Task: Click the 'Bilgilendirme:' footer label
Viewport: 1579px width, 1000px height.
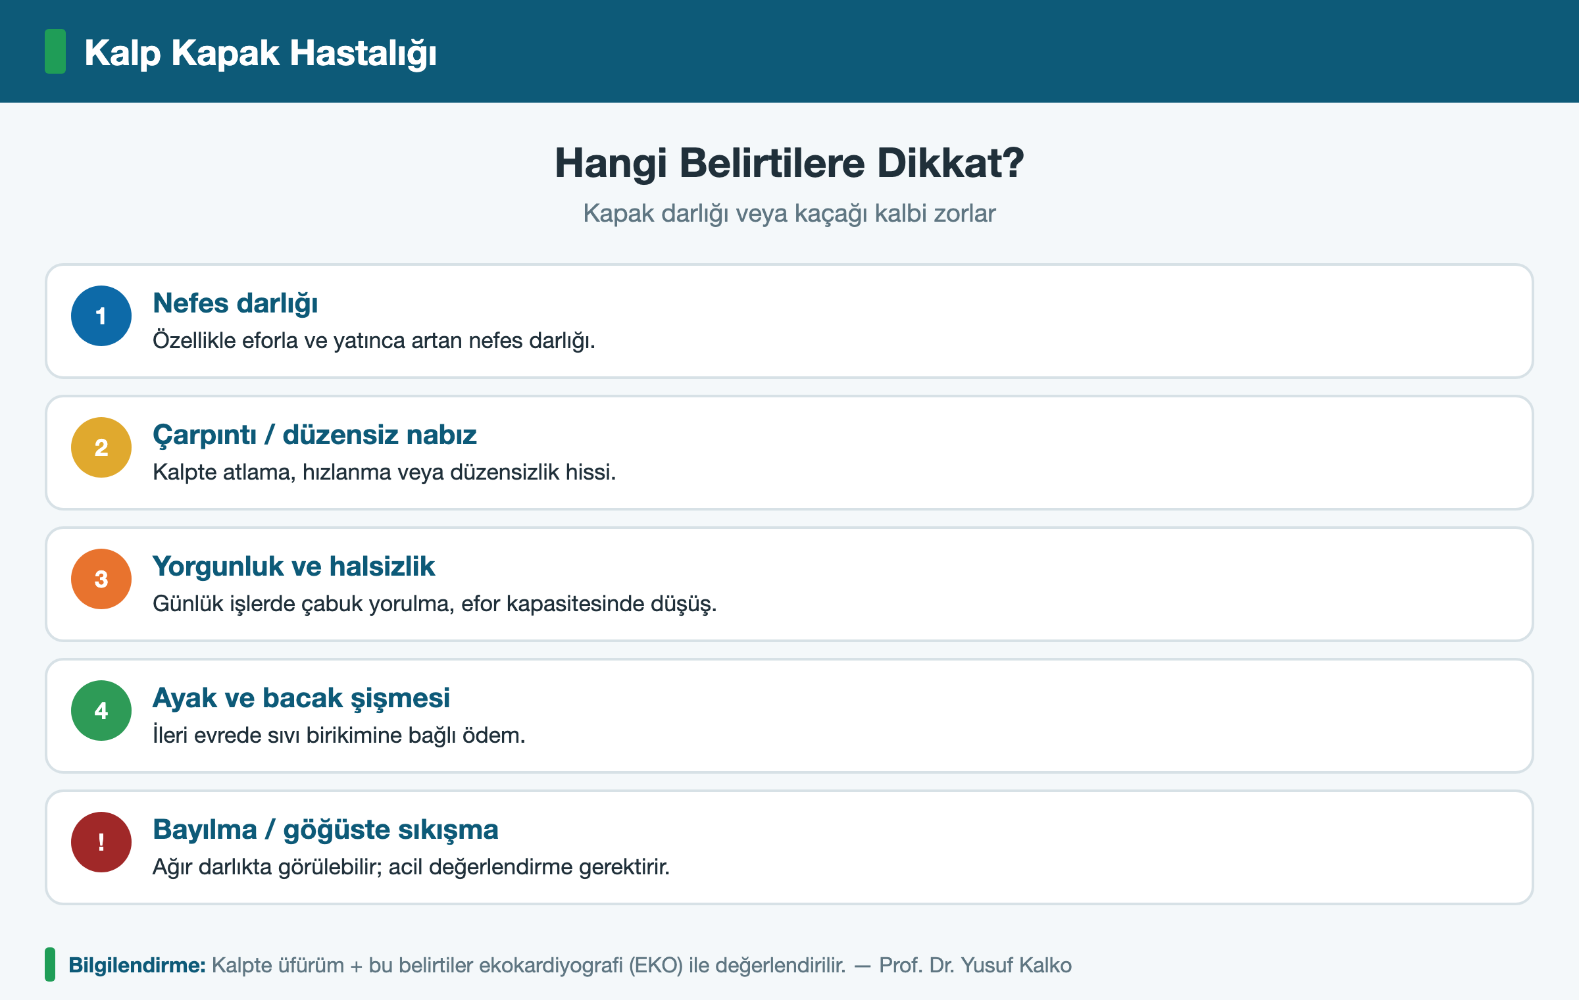Action: [x=137, y=965]
